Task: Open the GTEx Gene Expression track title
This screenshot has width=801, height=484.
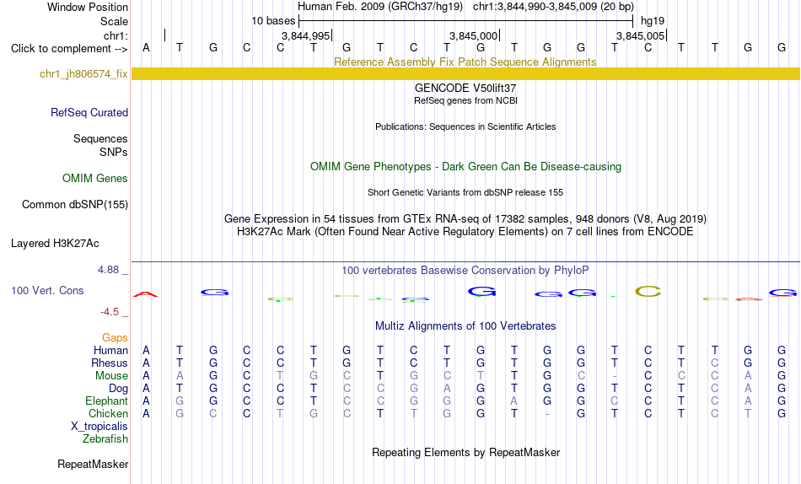Action: click(465, 218)
